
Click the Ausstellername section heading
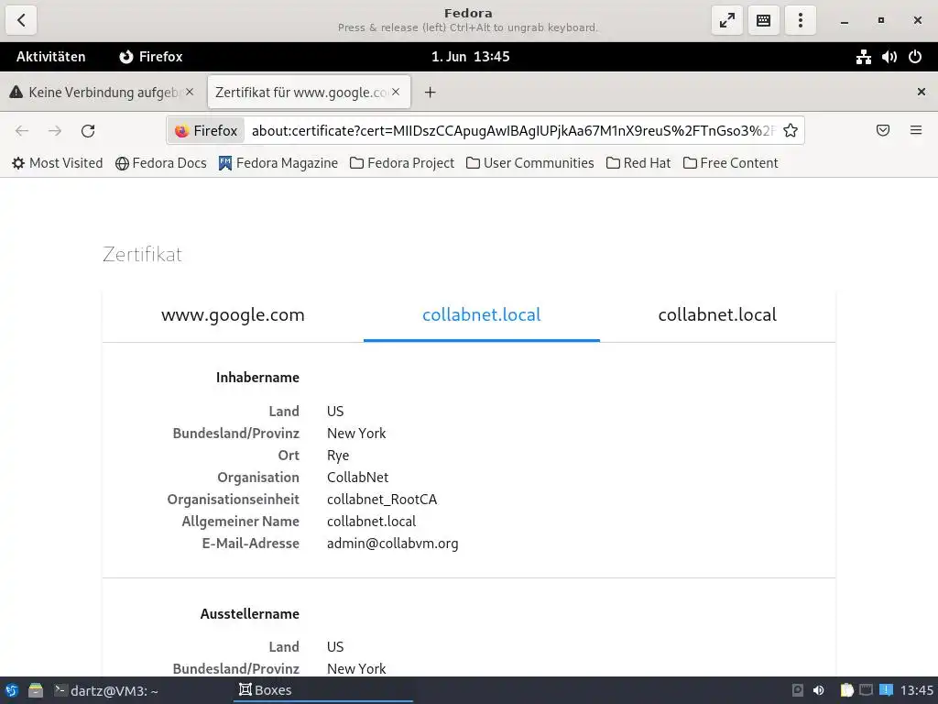point(250,614)
